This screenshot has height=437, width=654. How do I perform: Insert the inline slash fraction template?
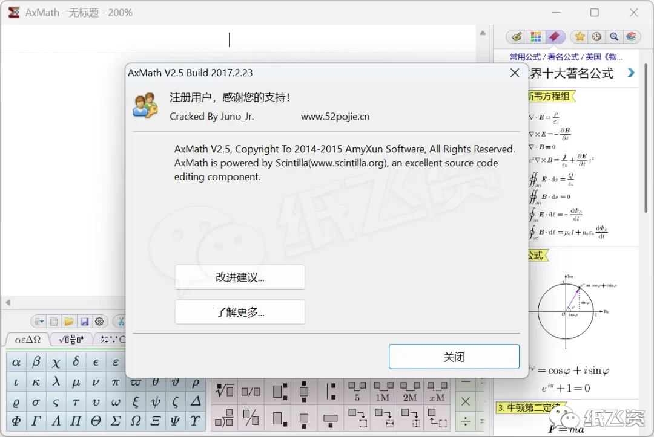251,391
